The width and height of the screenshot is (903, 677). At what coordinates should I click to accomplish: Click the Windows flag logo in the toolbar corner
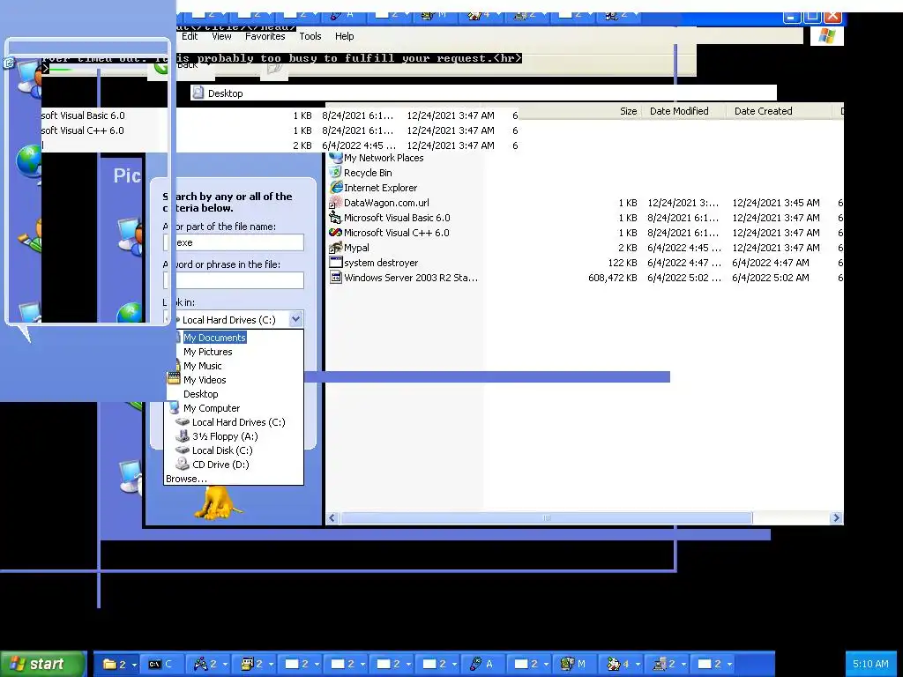827,35
